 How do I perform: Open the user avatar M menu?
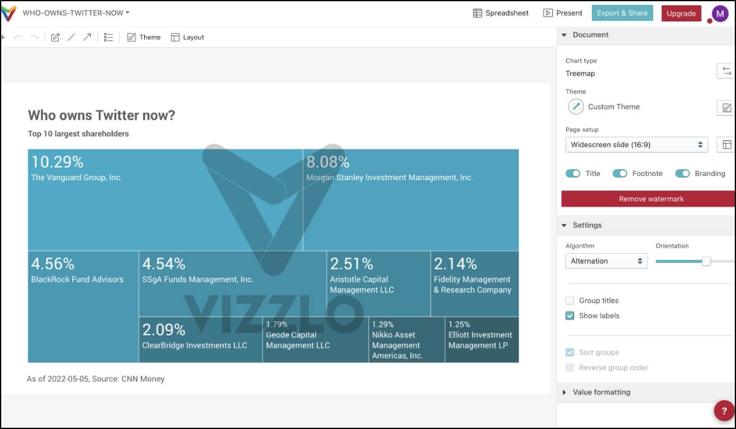[719, 13]
